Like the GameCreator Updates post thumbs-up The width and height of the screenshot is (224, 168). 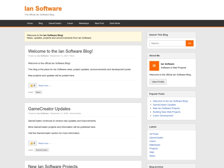(x=32, y=143)
